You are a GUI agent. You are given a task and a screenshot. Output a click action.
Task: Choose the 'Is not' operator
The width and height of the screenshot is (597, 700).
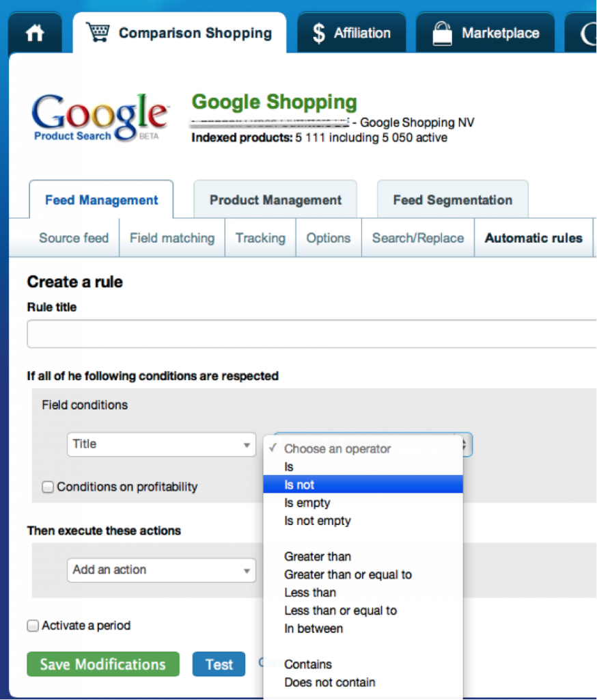(363, 485)
